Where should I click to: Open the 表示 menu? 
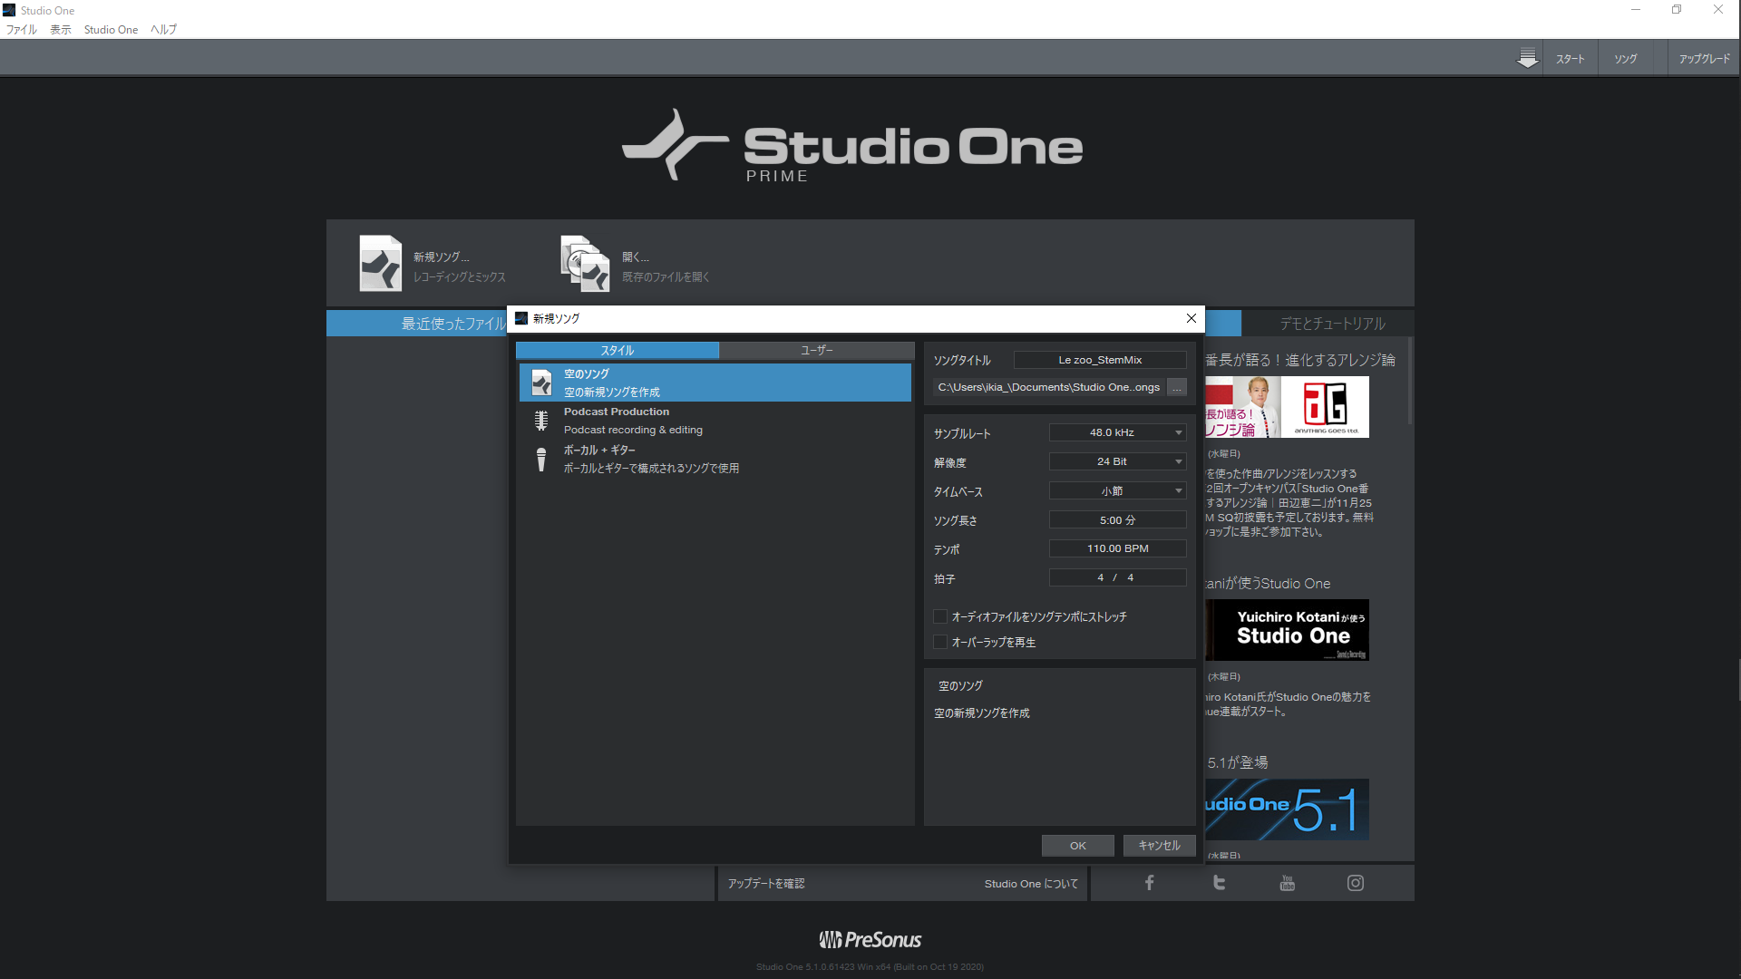[61, 30]
